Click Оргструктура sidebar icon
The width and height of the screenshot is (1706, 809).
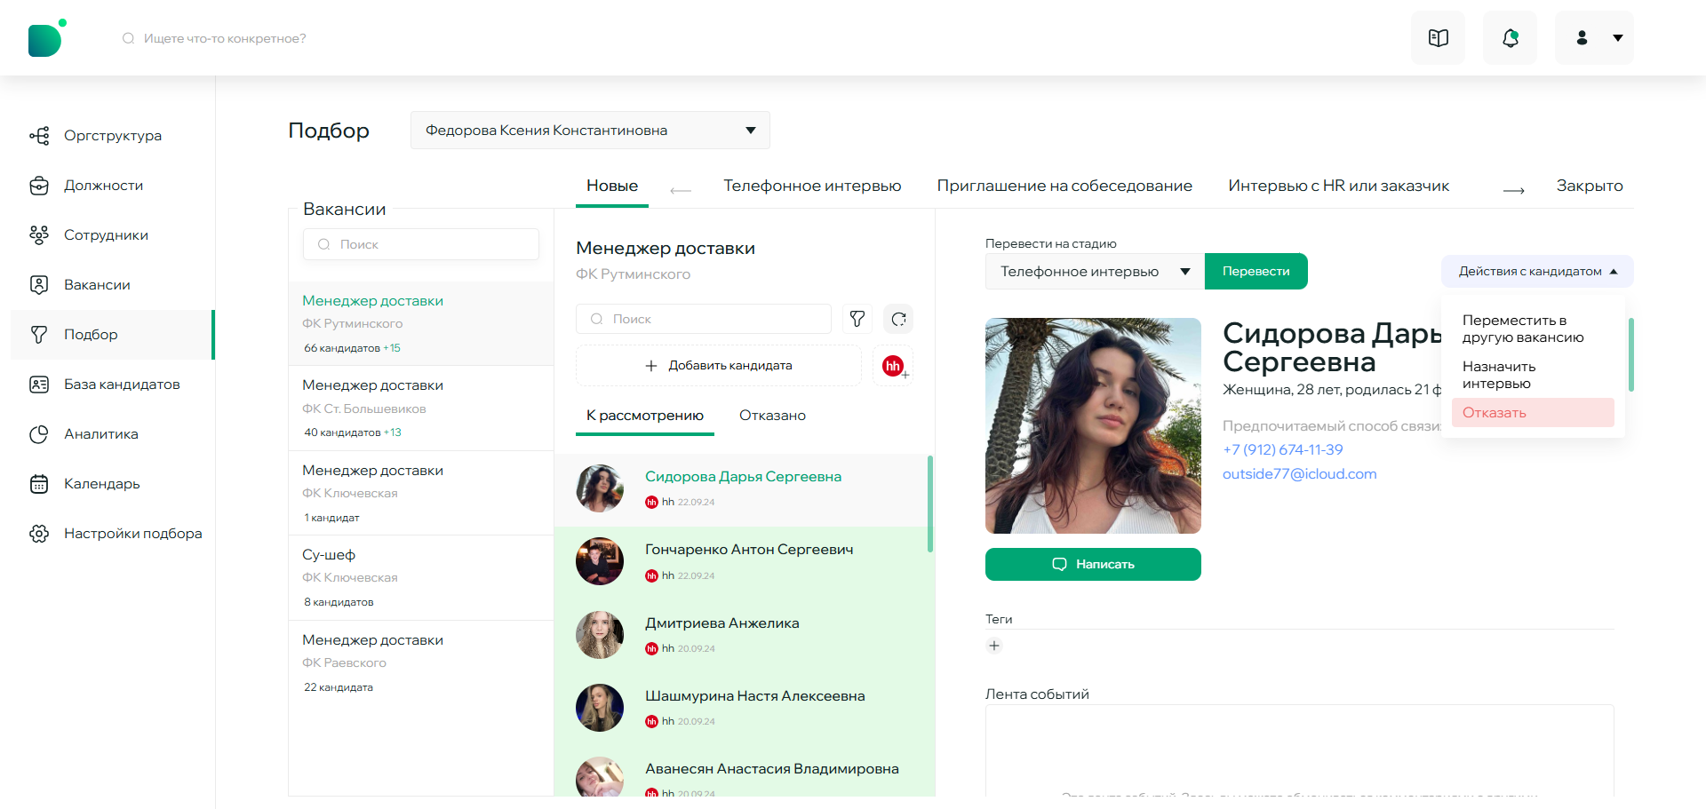point(39,136)
